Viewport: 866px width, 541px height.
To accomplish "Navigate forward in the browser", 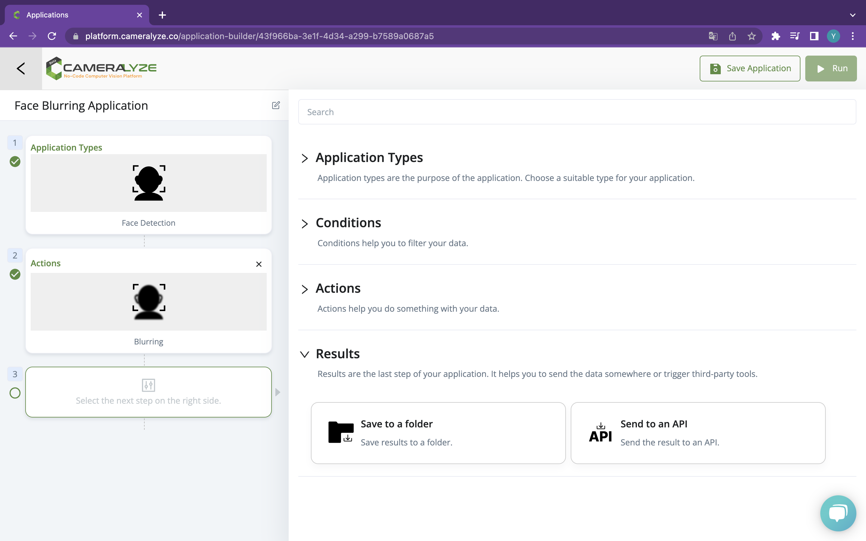I will click(x=32, y=36).
